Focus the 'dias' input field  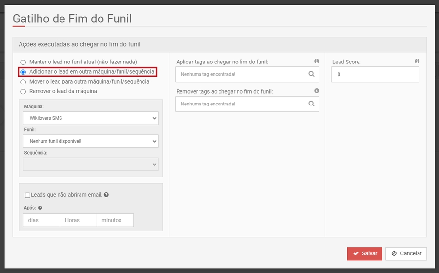point(41,220)
